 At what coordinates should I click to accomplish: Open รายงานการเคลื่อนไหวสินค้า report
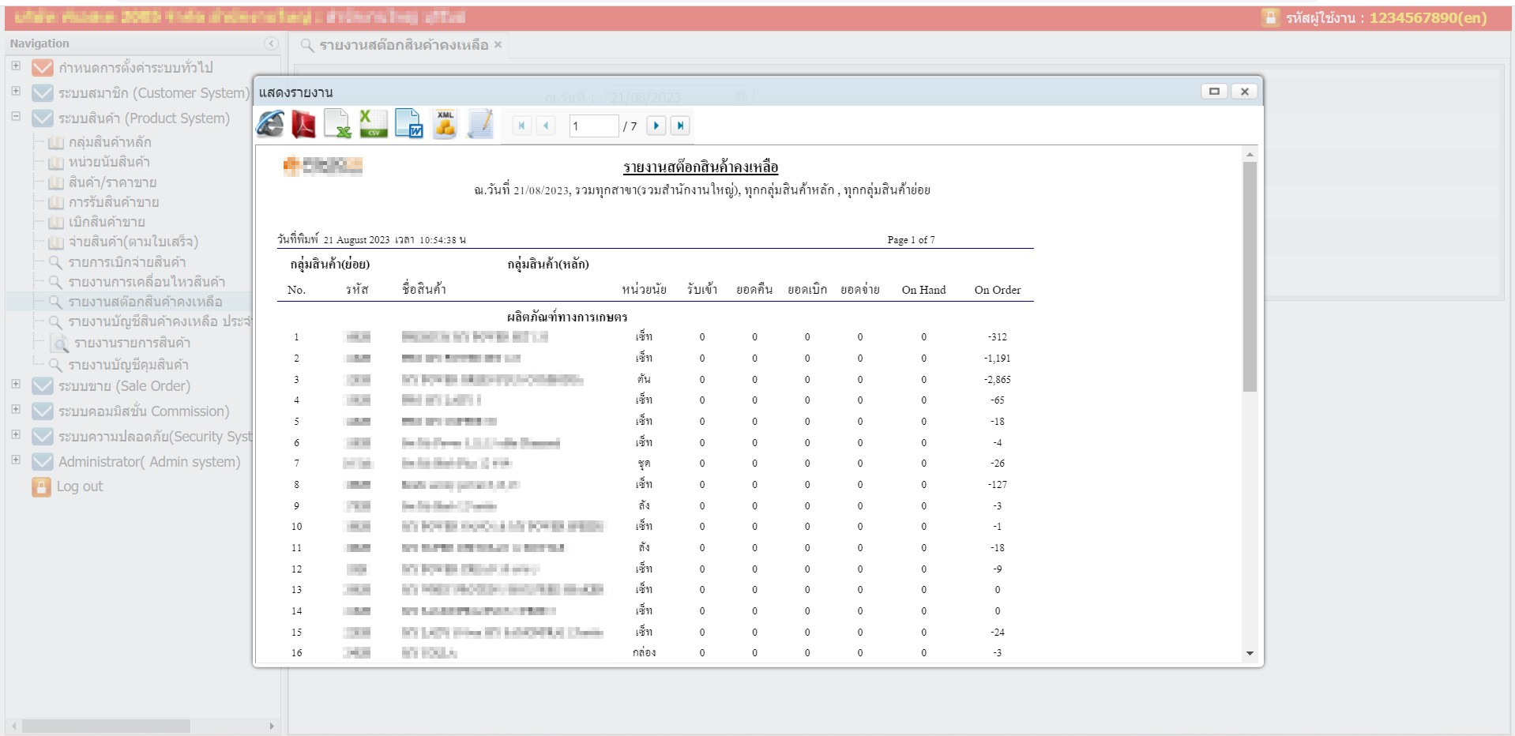(x=146, y=282)
